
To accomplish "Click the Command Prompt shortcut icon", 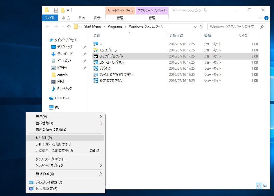I will tap(96, 56).
